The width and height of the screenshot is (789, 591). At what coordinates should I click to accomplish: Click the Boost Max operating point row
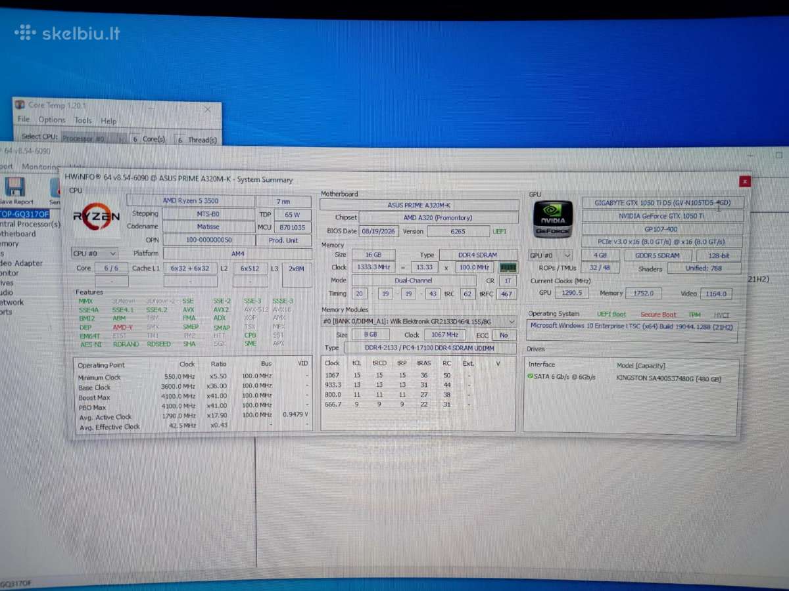click(193, 397)
